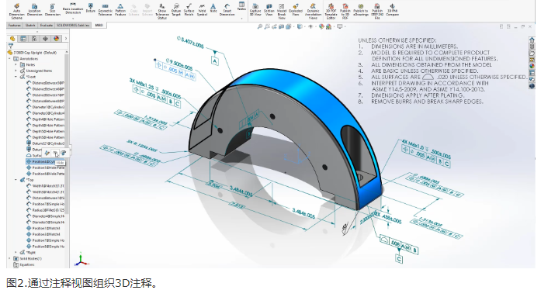Switch to the MBD tab
541x290 pixels.
[x=99, y=25]
